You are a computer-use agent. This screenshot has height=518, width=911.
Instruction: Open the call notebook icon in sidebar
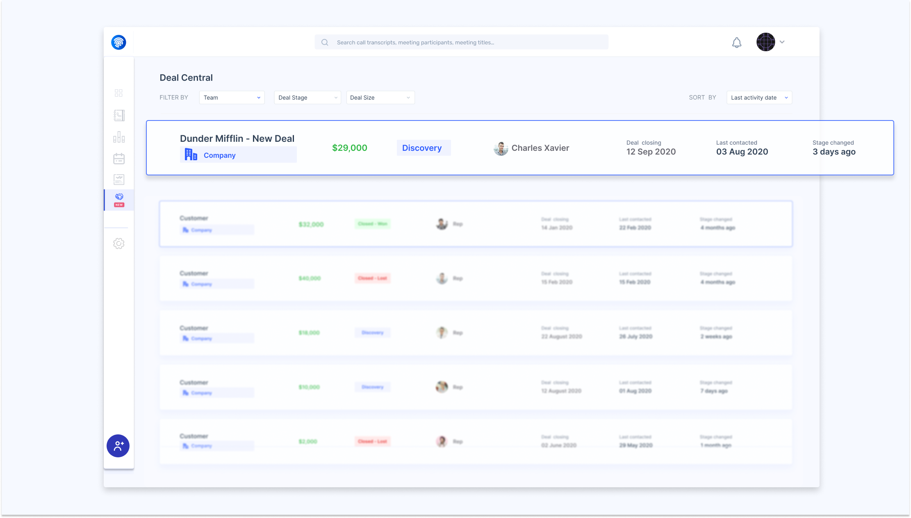(119, 116)
